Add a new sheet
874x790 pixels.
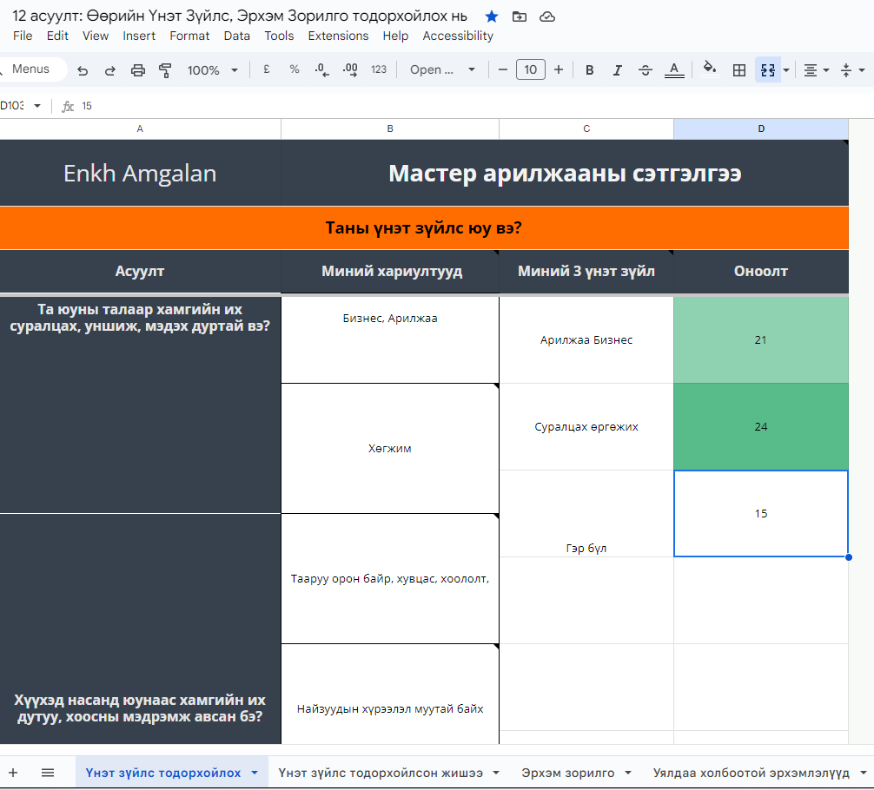(x=13, y=773)
